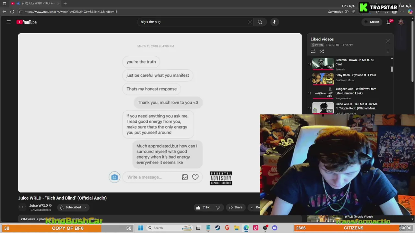Open Task View in taskbar

tap(198, 228)
